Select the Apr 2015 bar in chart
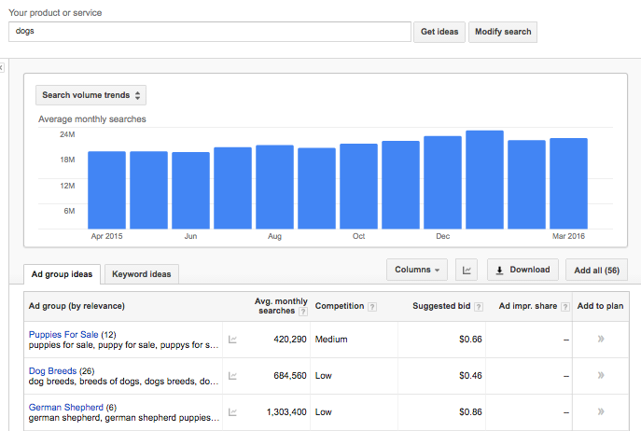Viewport: 641px width, 431px height. (x=106, y=190)
